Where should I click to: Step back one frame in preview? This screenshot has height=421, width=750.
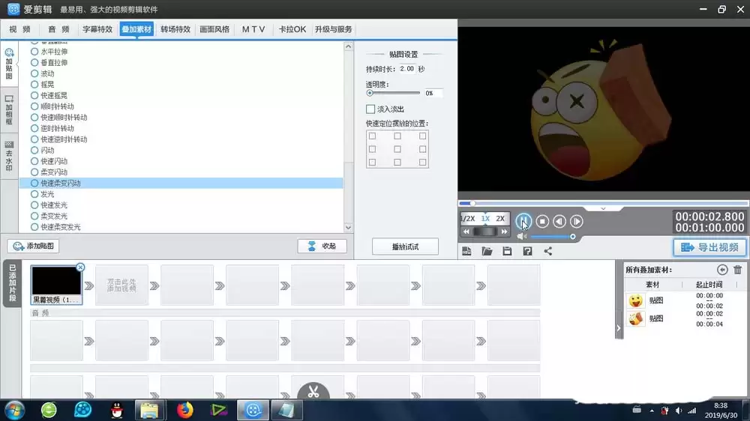point(559,221)
